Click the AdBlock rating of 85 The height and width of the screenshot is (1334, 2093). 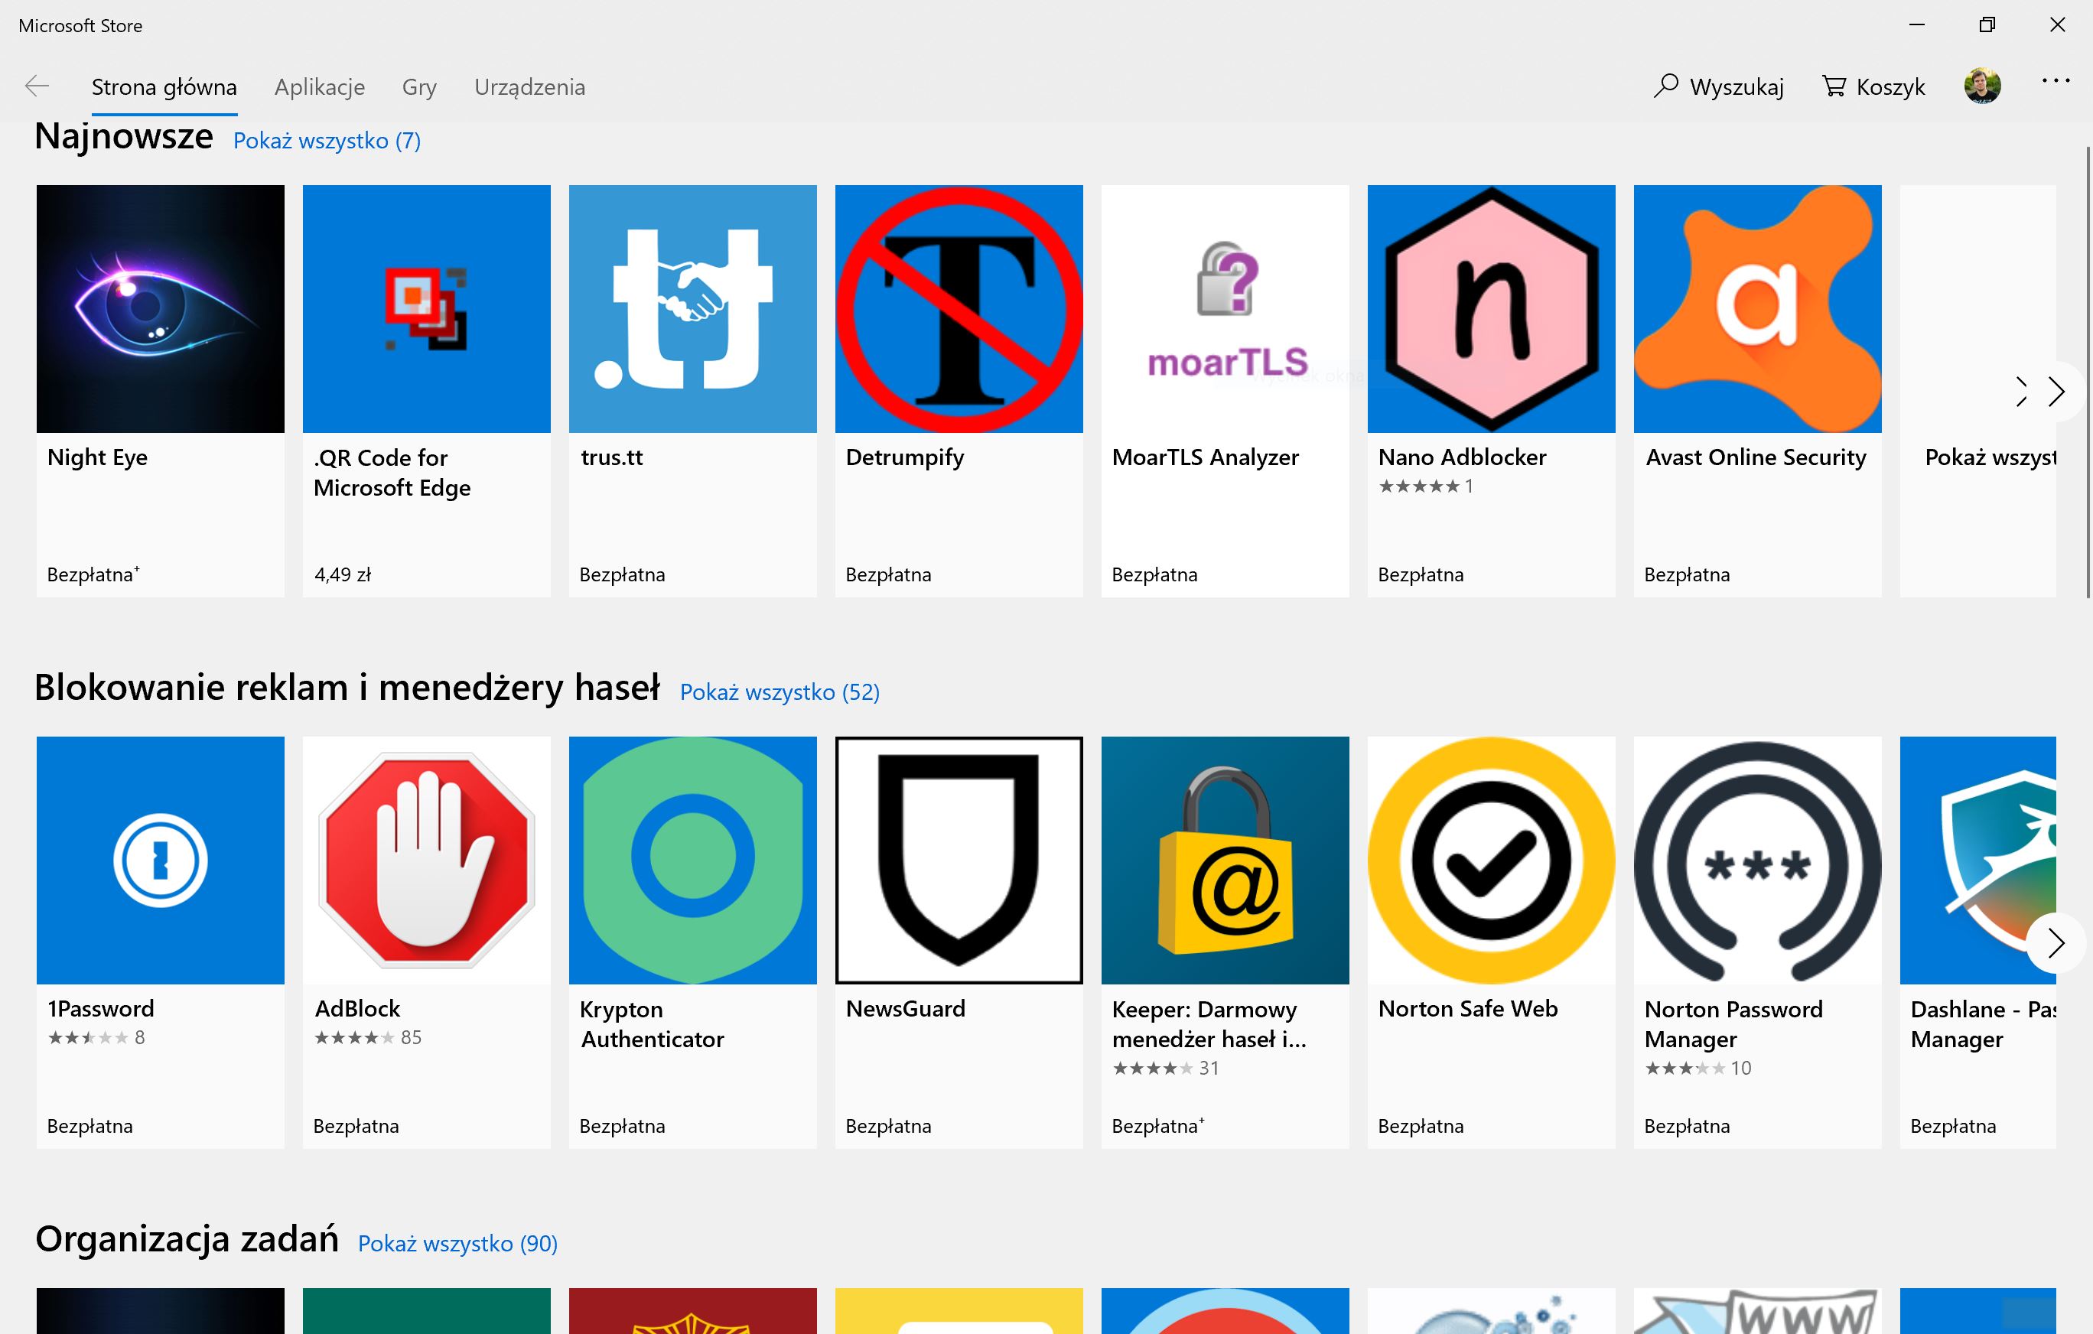coord(368,1038)
